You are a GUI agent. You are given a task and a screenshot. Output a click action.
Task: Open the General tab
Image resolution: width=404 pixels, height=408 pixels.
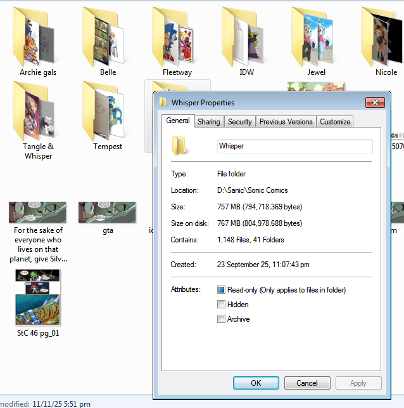[x=178, y=121]
